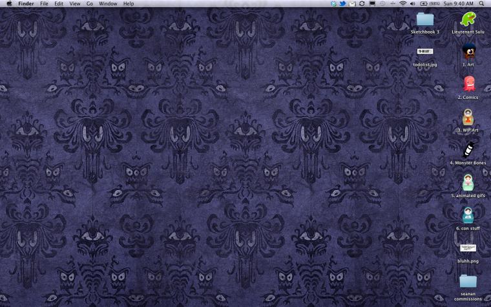
Task: Open the File menu
Action: pyautogui.click(x=44, y=4)
